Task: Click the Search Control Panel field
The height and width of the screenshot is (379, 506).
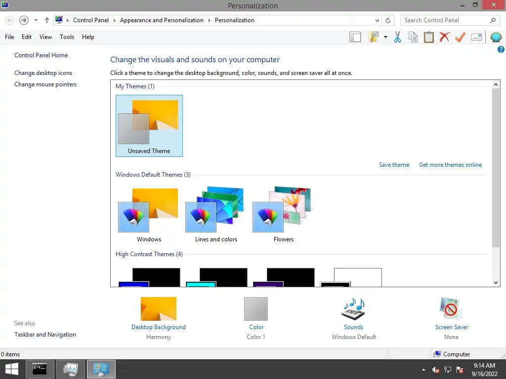Action: pos(450,20)
